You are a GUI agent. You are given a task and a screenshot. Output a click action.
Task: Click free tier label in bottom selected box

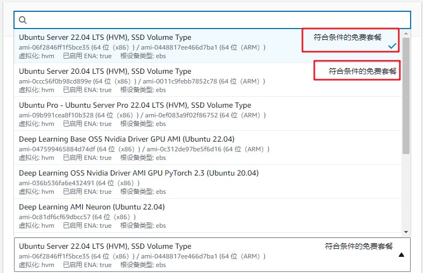[x=358, y=246]
